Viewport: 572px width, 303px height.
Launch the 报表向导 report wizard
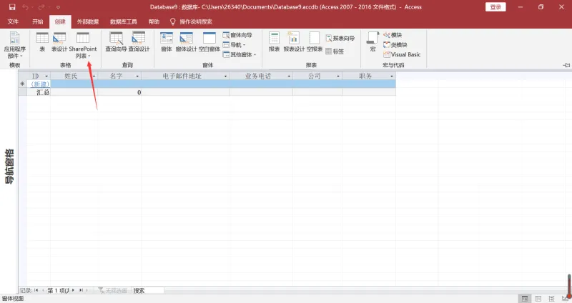pos(340,38)
